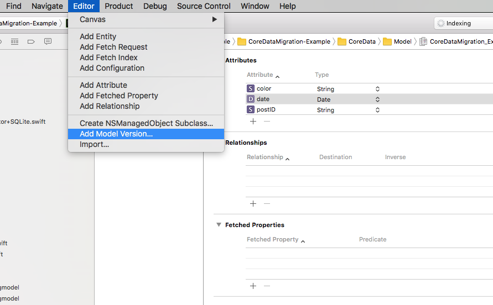493x305 pixels.
Task: Open the Window menu
Action: coord(255,6)
